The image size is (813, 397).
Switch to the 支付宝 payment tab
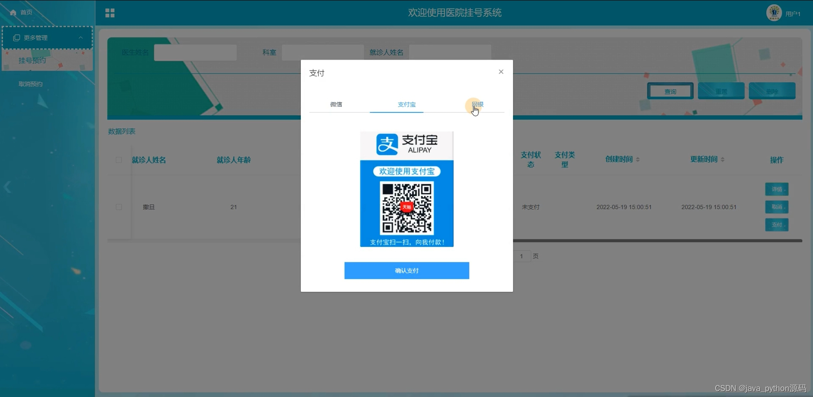point(406,104)
